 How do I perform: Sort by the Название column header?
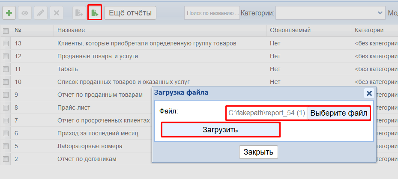(71, 30)
